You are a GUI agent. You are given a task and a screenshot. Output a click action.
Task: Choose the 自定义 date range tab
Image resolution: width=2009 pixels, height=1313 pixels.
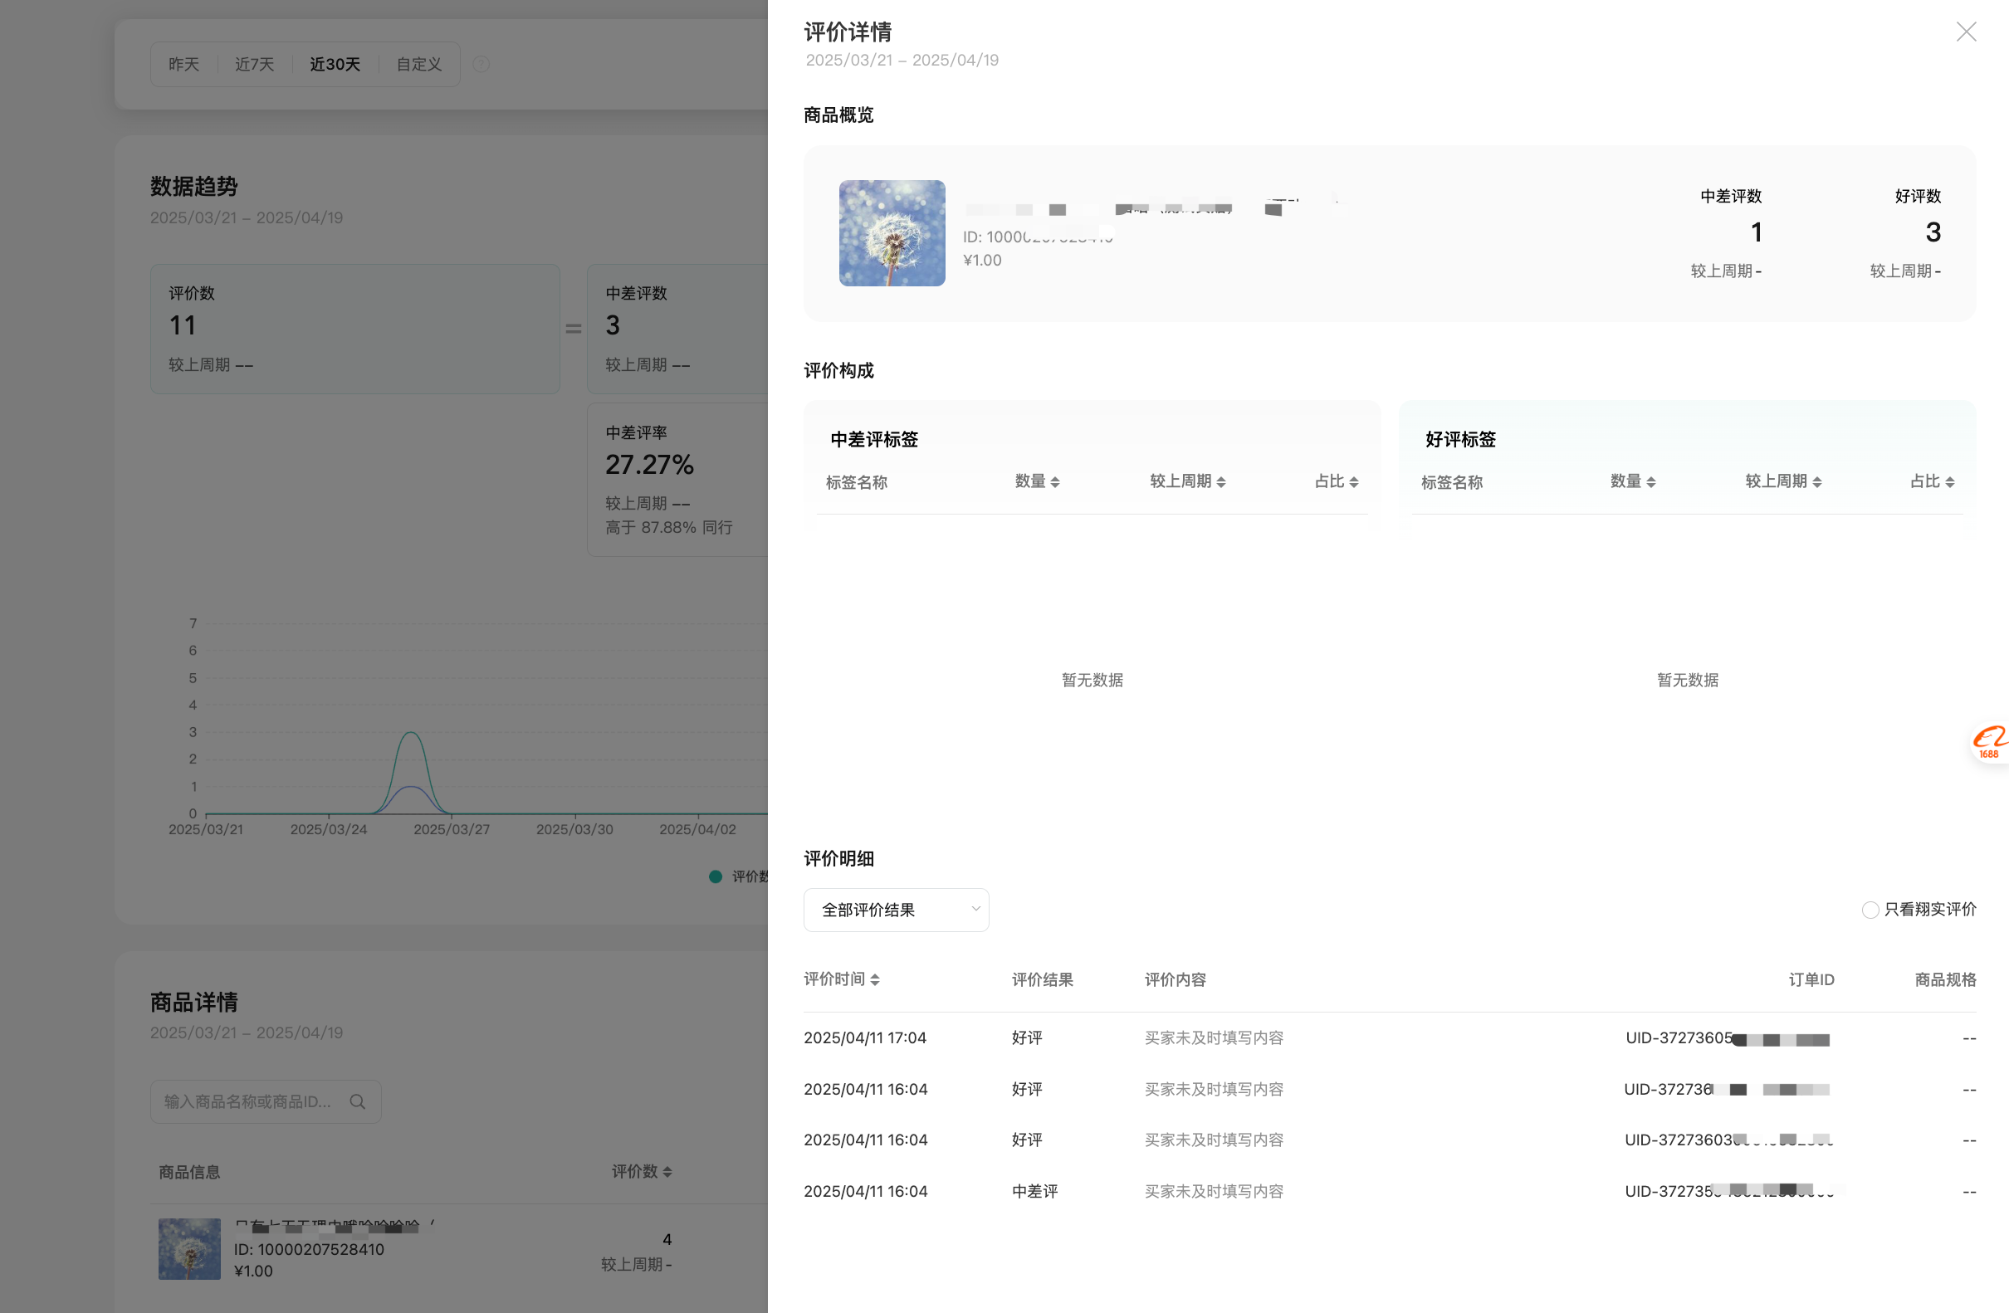coord(418,64)
